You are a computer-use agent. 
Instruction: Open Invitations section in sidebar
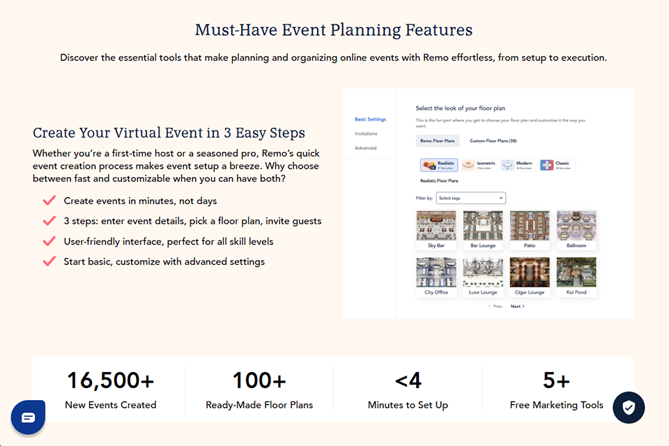(x=366, y=134)
